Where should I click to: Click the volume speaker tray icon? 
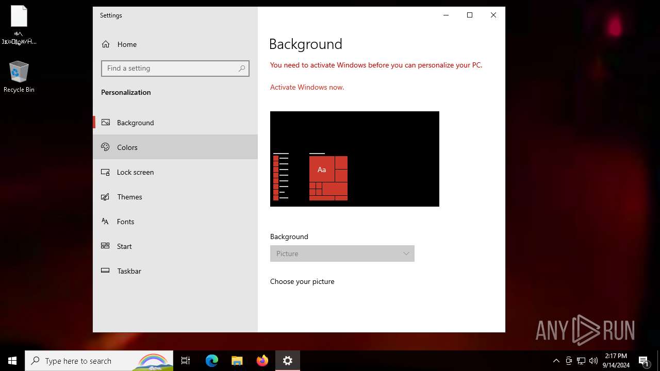pyautogui.click(x=593, y=361)
